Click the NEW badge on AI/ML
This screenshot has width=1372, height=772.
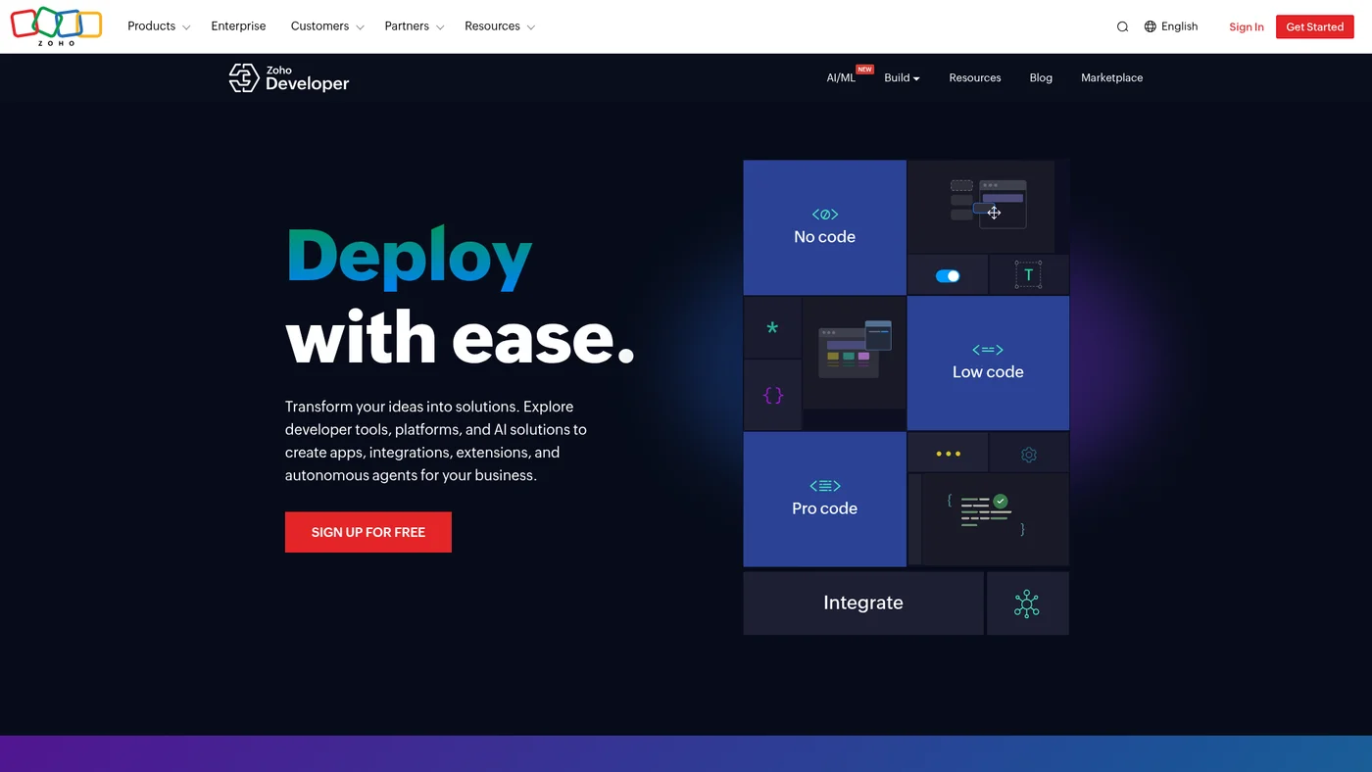pos(864,70)
